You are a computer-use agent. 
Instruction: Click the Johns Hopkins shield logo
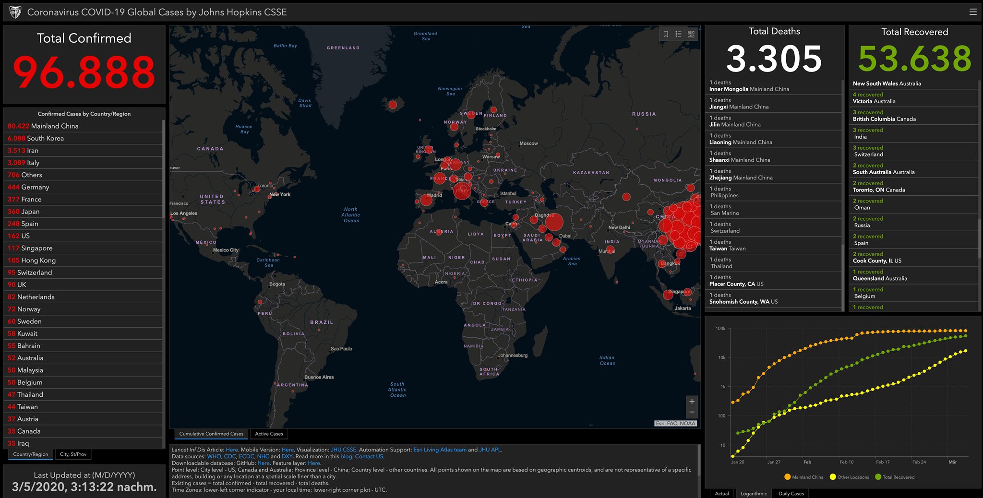pos(15,12)
